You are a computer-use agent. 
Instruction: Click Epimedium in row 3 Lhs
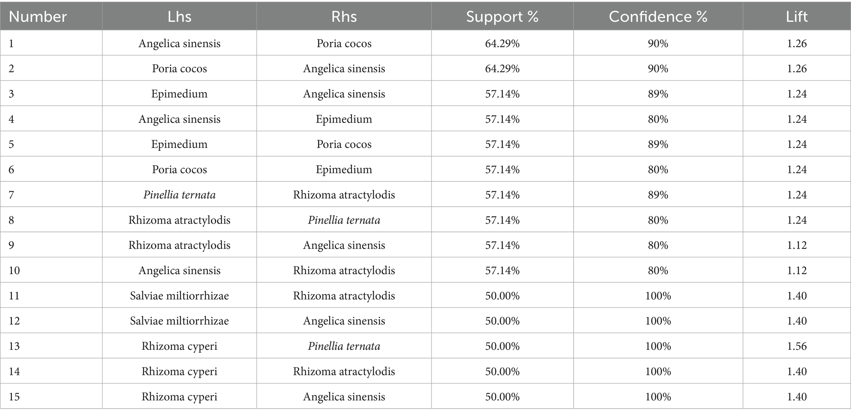179,94
